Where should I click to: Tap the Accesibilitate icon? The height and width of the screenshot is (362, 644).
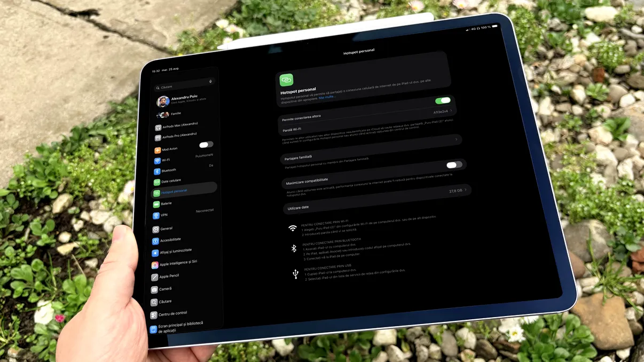(155, 241)
